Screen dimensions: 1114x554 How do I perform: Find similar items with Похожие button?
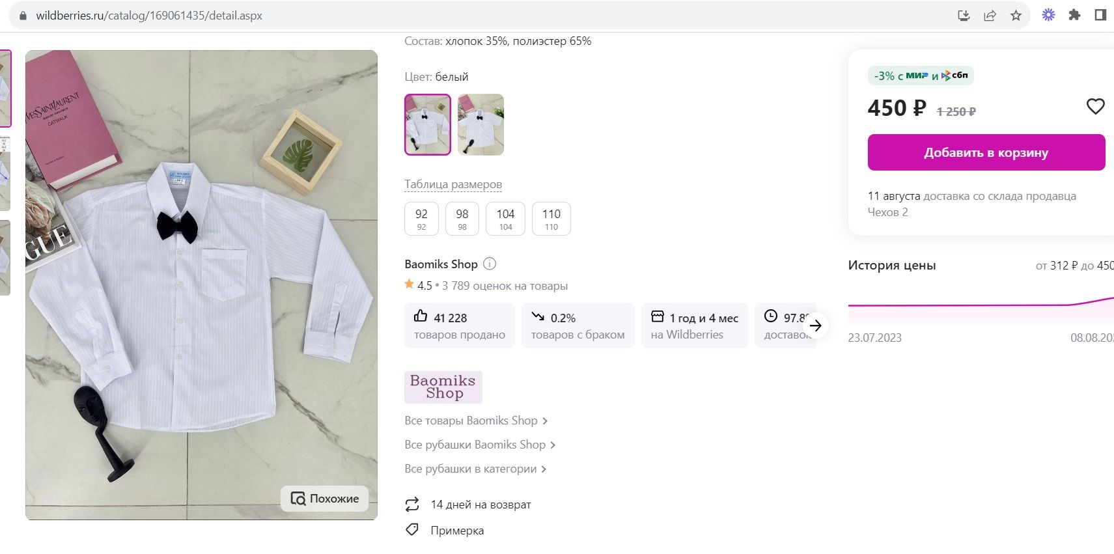point(325,499)
